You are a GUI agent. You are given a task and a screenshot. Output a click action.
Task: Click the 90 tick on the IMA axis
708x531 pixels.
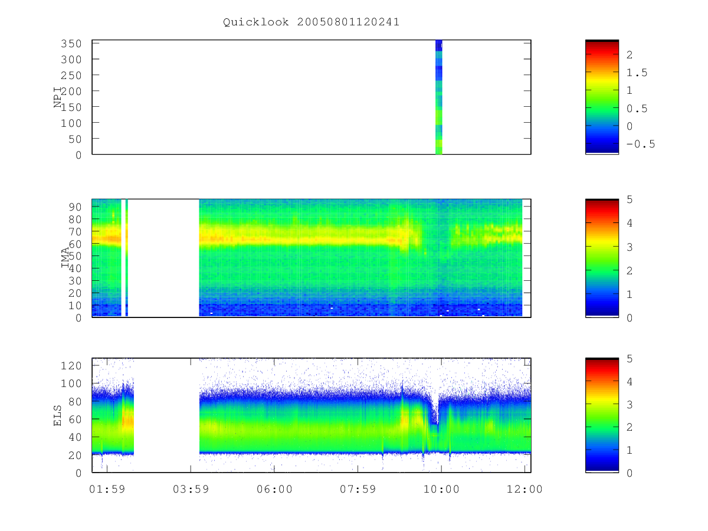coord(76,206)
